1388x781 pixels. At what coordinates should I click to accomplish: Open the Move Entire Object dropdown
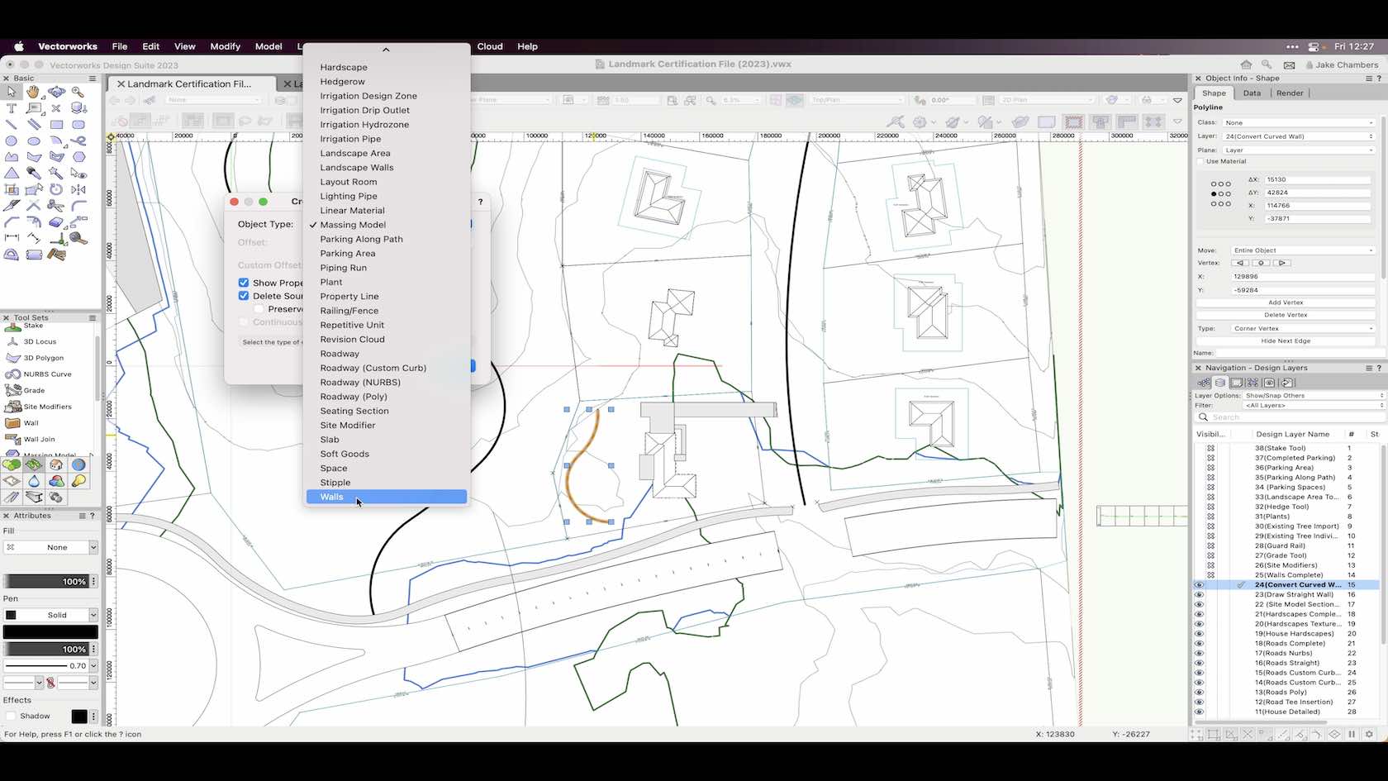(x=1303, y=250)
